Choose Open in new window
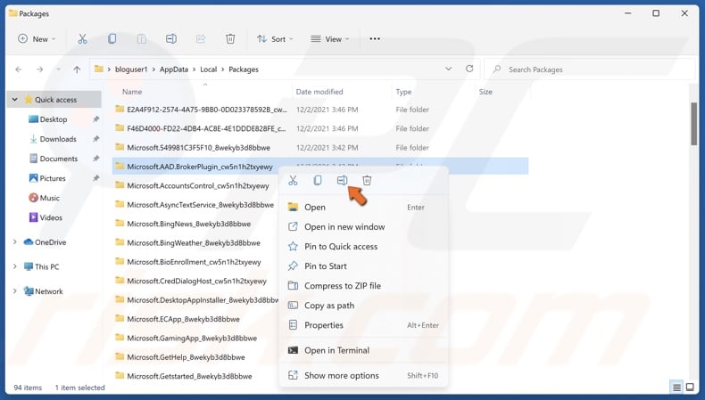 pos(363,227)
